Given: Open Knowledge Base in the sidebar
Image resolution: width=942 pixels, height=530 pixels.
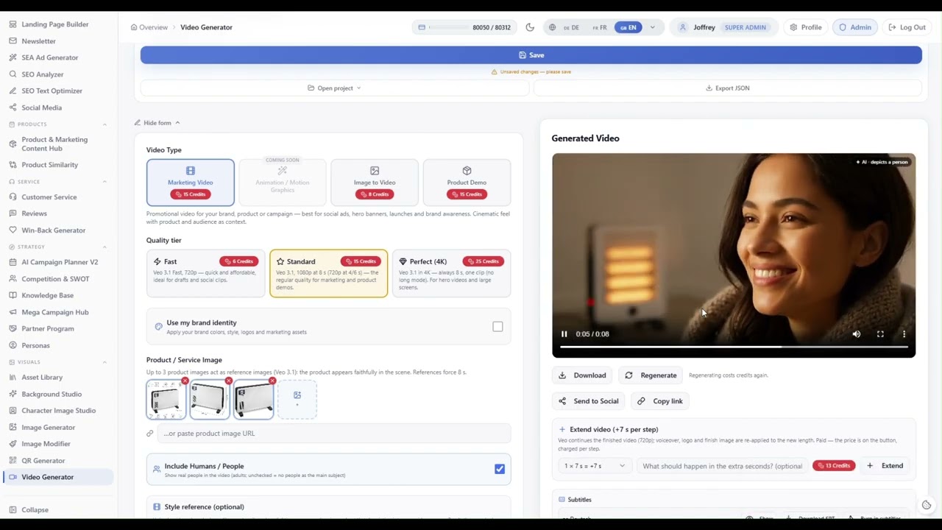Looking at the screenshot, I should [47, 295].
